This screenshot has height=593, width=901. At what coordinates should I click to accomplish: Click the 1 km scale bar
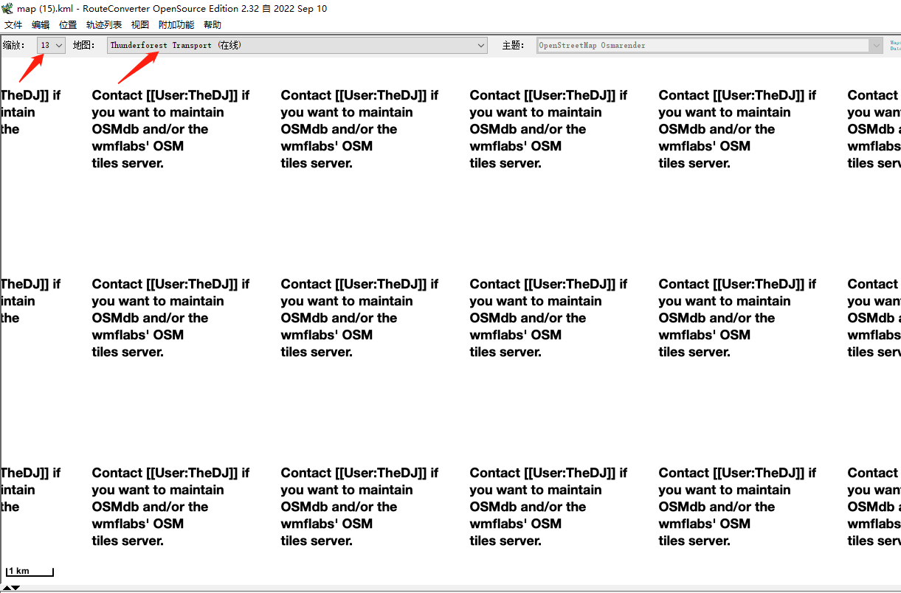pos(30,572)
